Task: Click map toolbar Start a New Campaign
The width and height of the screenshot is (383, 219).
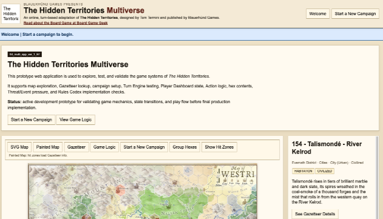Action: (x=144, y=147)
